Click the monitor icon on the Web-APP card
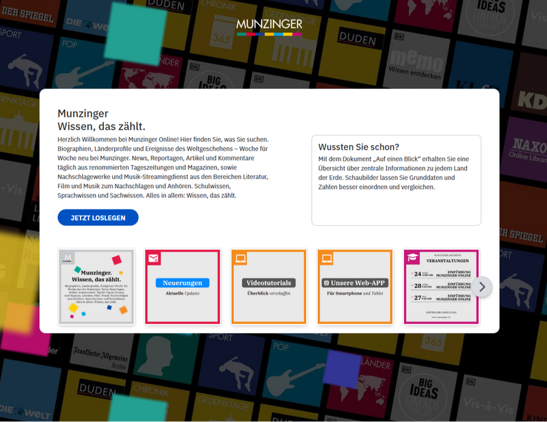Image resolution: width=547 pixels, height=422 pixels. click(x=327, y=259)
